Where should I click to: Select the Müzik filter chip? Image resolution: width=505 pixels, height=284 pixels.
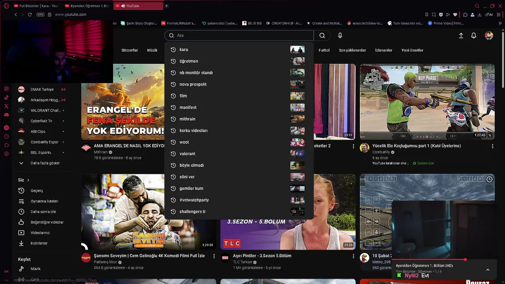(152, 50)
